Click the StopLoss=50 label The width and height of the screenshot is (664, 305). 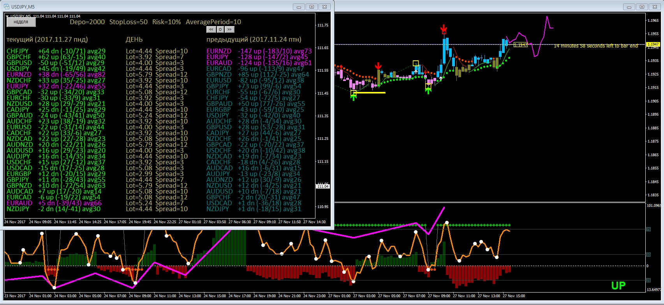point(129,22)
